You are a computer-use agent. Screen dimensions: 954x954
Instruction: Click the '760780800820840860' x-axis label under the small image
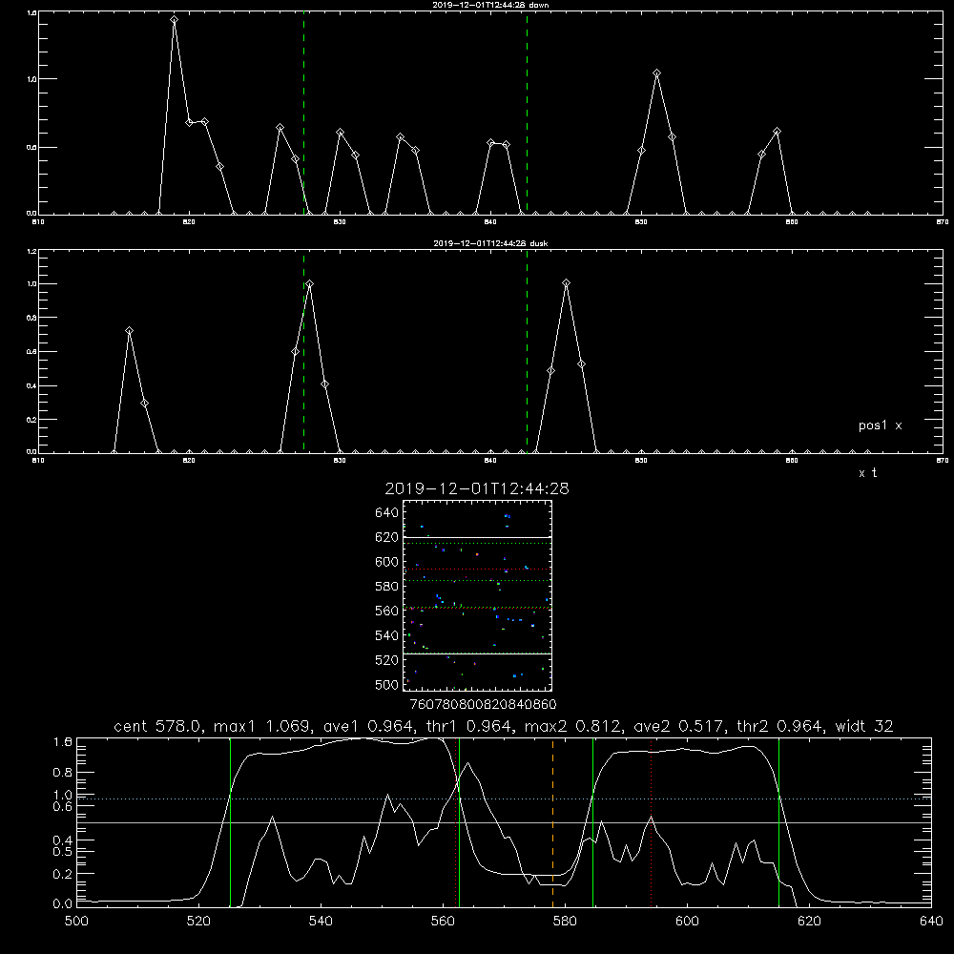coord(483,704)
